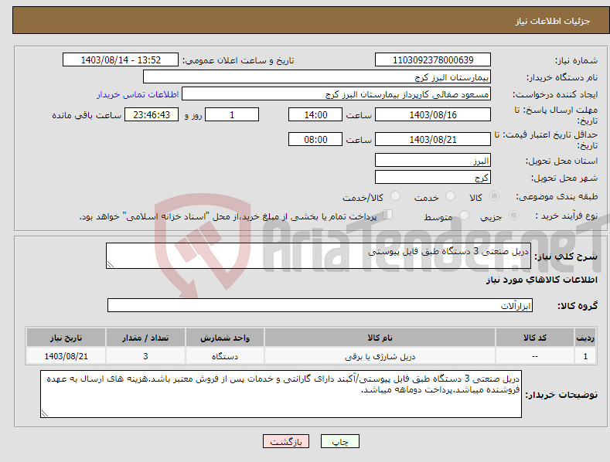Click the item name دریل شارژی یا برقی

click(380, 356)
